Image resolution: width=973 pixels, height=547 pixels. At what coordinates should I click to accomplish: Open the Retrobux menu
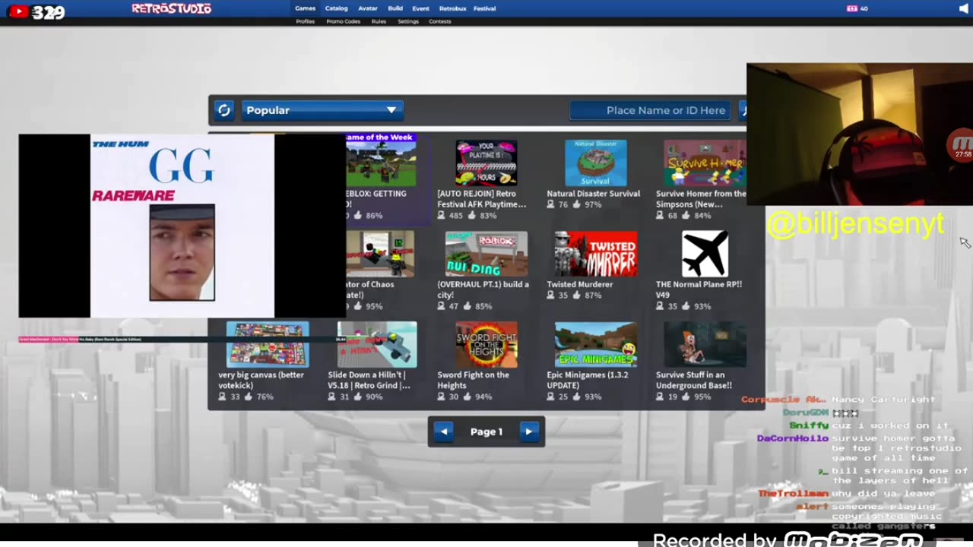452,8
